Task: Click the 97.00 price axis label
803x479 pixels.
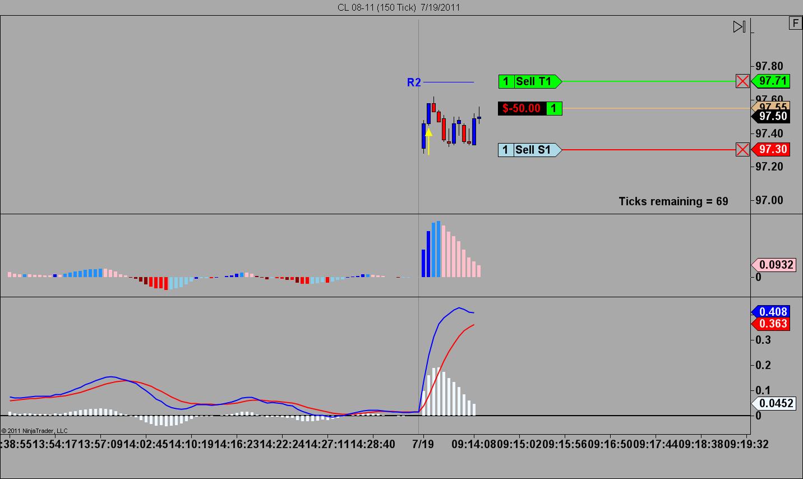Action: [x=769, y=201]
